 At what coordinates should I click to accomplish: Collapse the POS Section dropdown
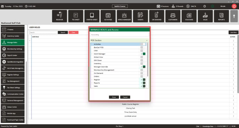click(147, 41)
